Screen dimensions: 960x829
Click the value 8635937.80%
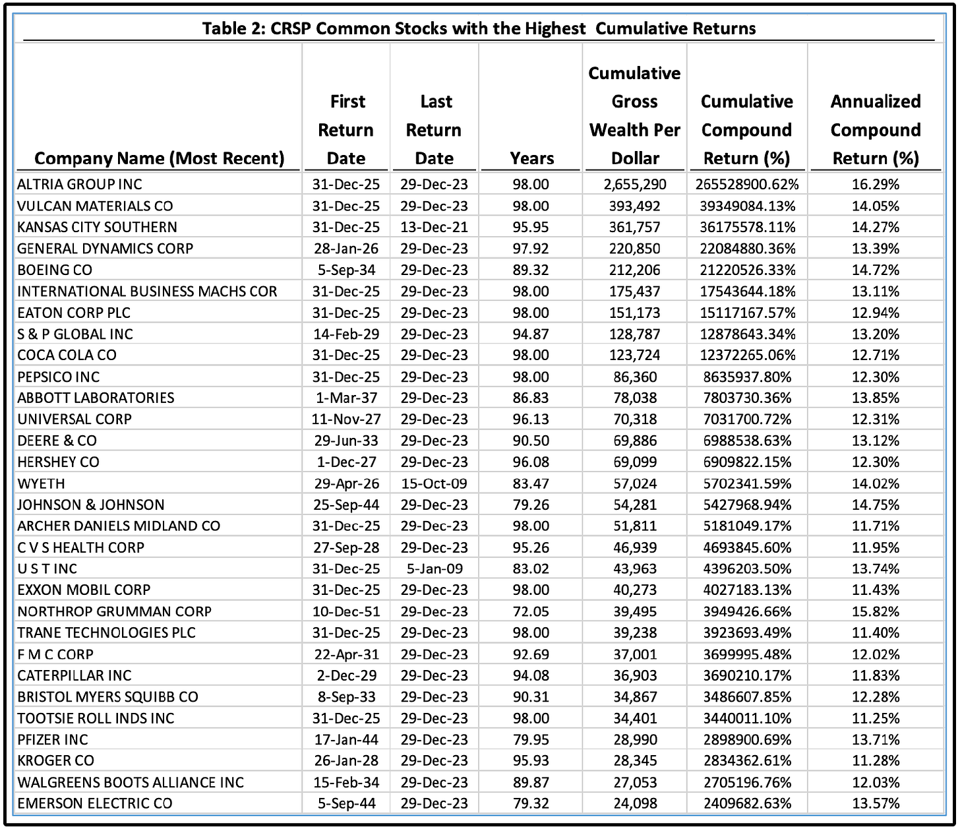point(748,377)
